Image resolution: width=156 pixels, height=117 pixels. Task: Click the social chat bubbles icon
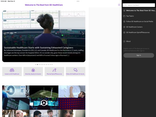[75, 70]
